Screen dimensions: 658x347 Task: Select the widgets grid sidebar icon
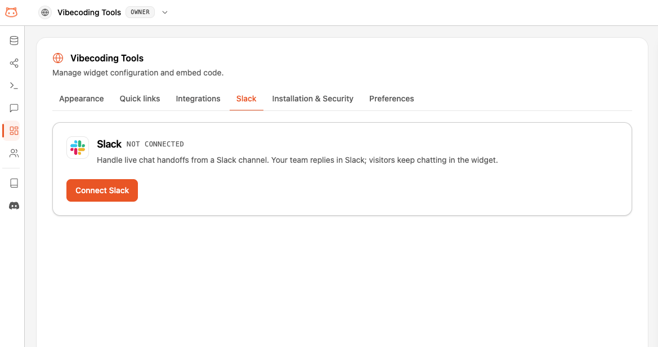[14, 131]
